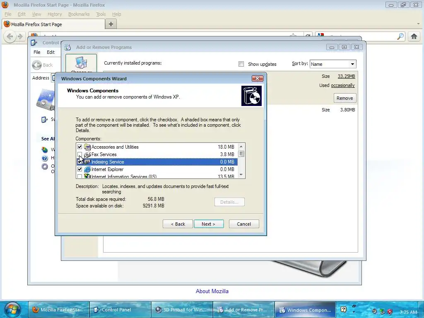This screenshot has height=318, width=424.
Task: Click the Fax Services fax machine icon
Action: (x=87, y=154)
